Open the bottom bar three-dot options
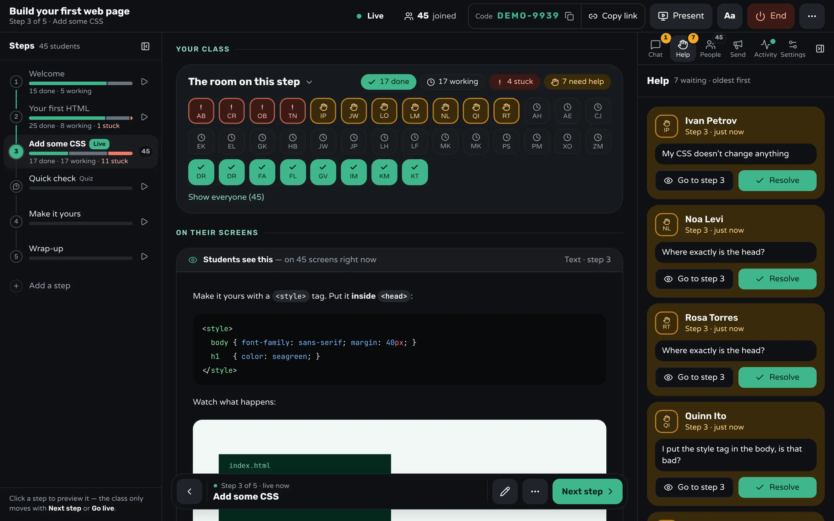 point(535,491)
